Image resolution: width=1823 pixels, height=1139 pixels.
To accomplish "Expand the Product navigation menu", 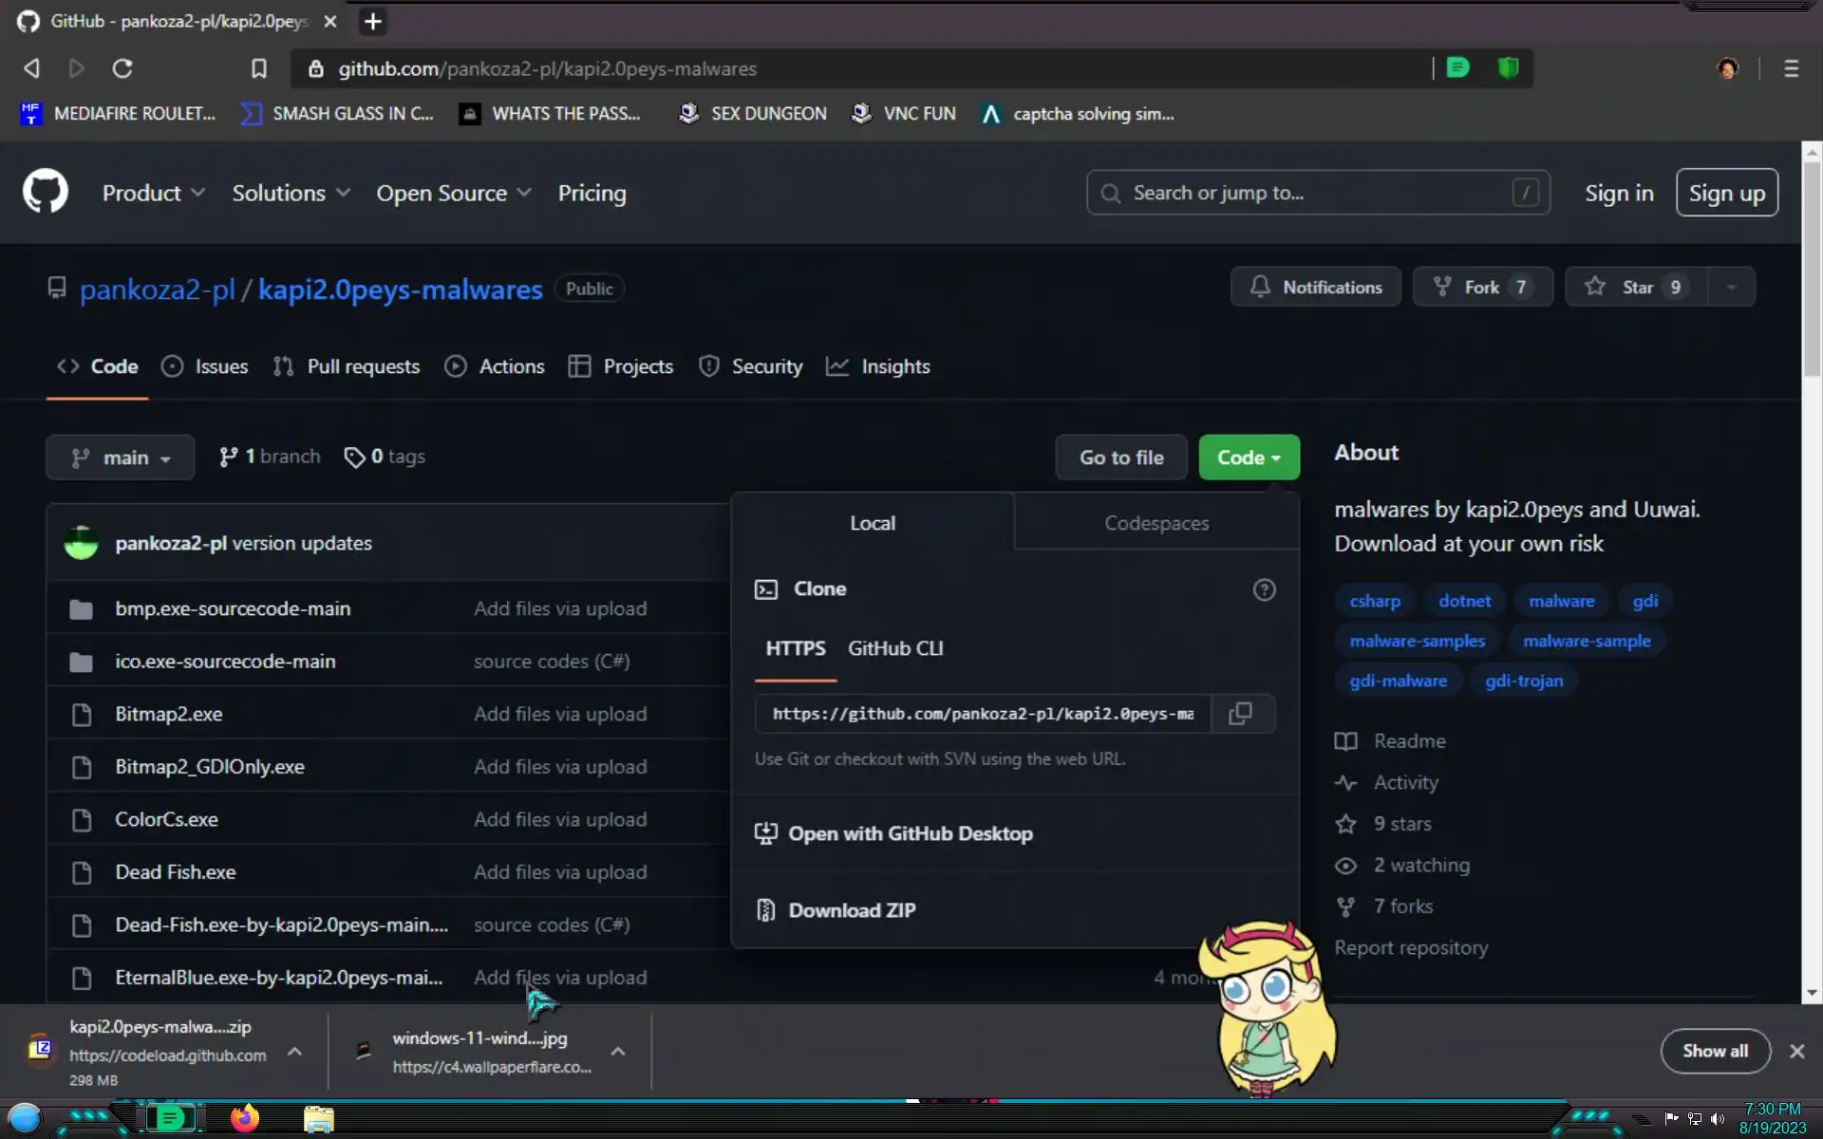I will tap(153, 193).
